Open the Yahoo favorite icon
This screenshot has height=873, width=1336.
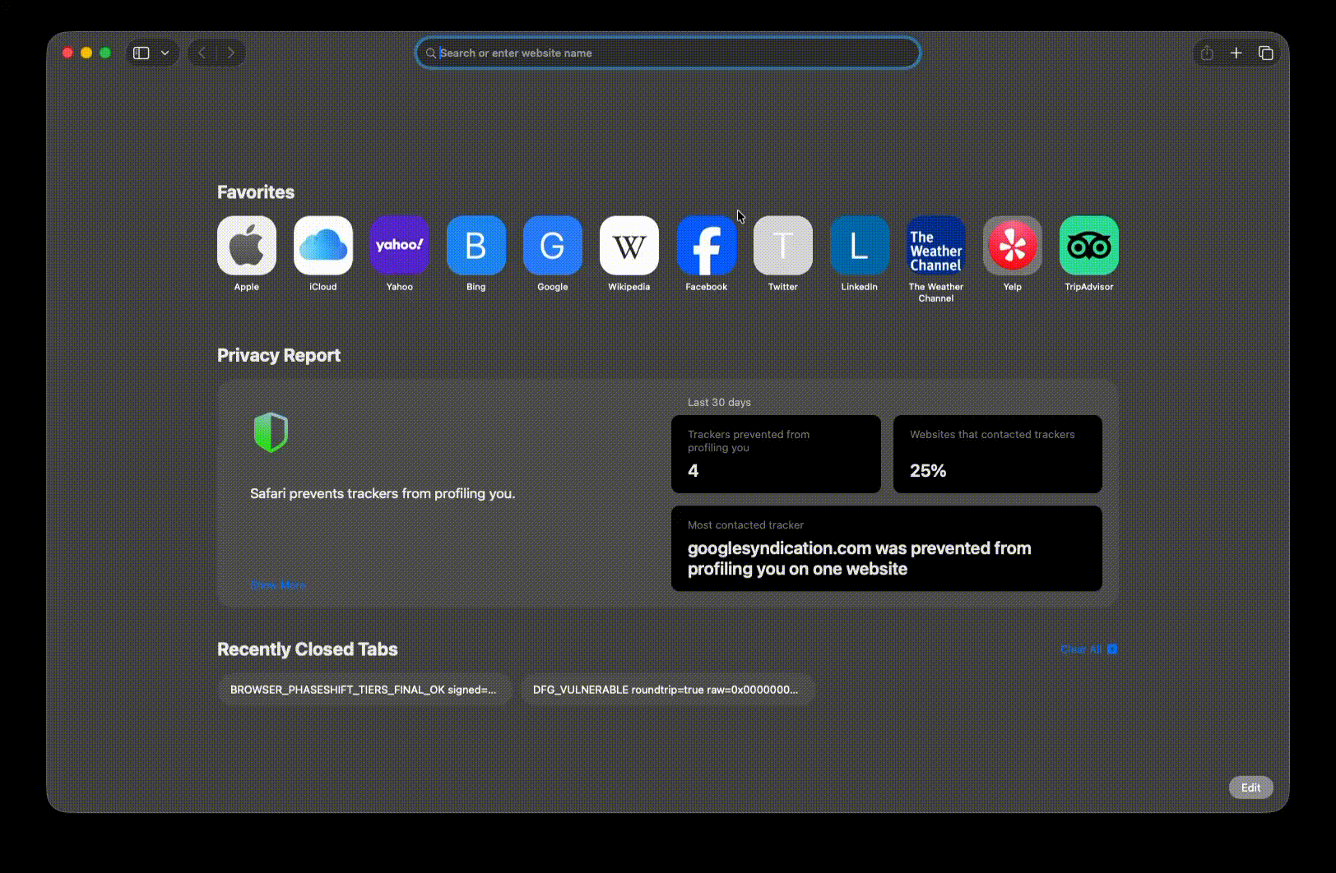coord(400,245)
